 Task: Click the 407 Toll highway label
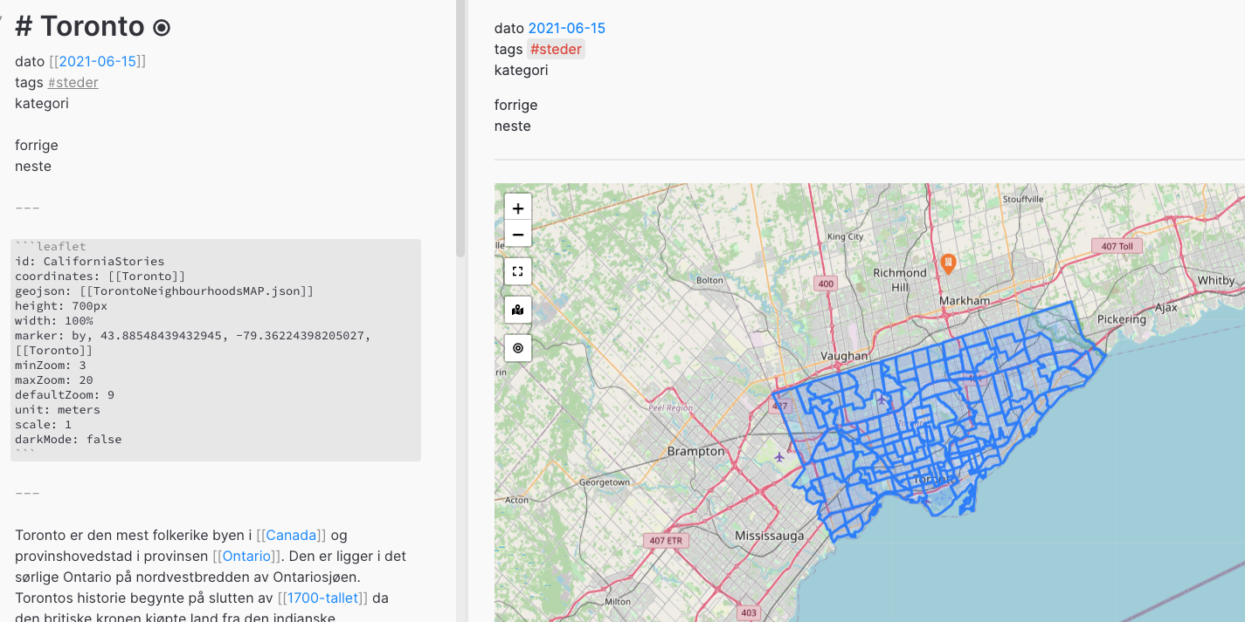(1117, 246)
